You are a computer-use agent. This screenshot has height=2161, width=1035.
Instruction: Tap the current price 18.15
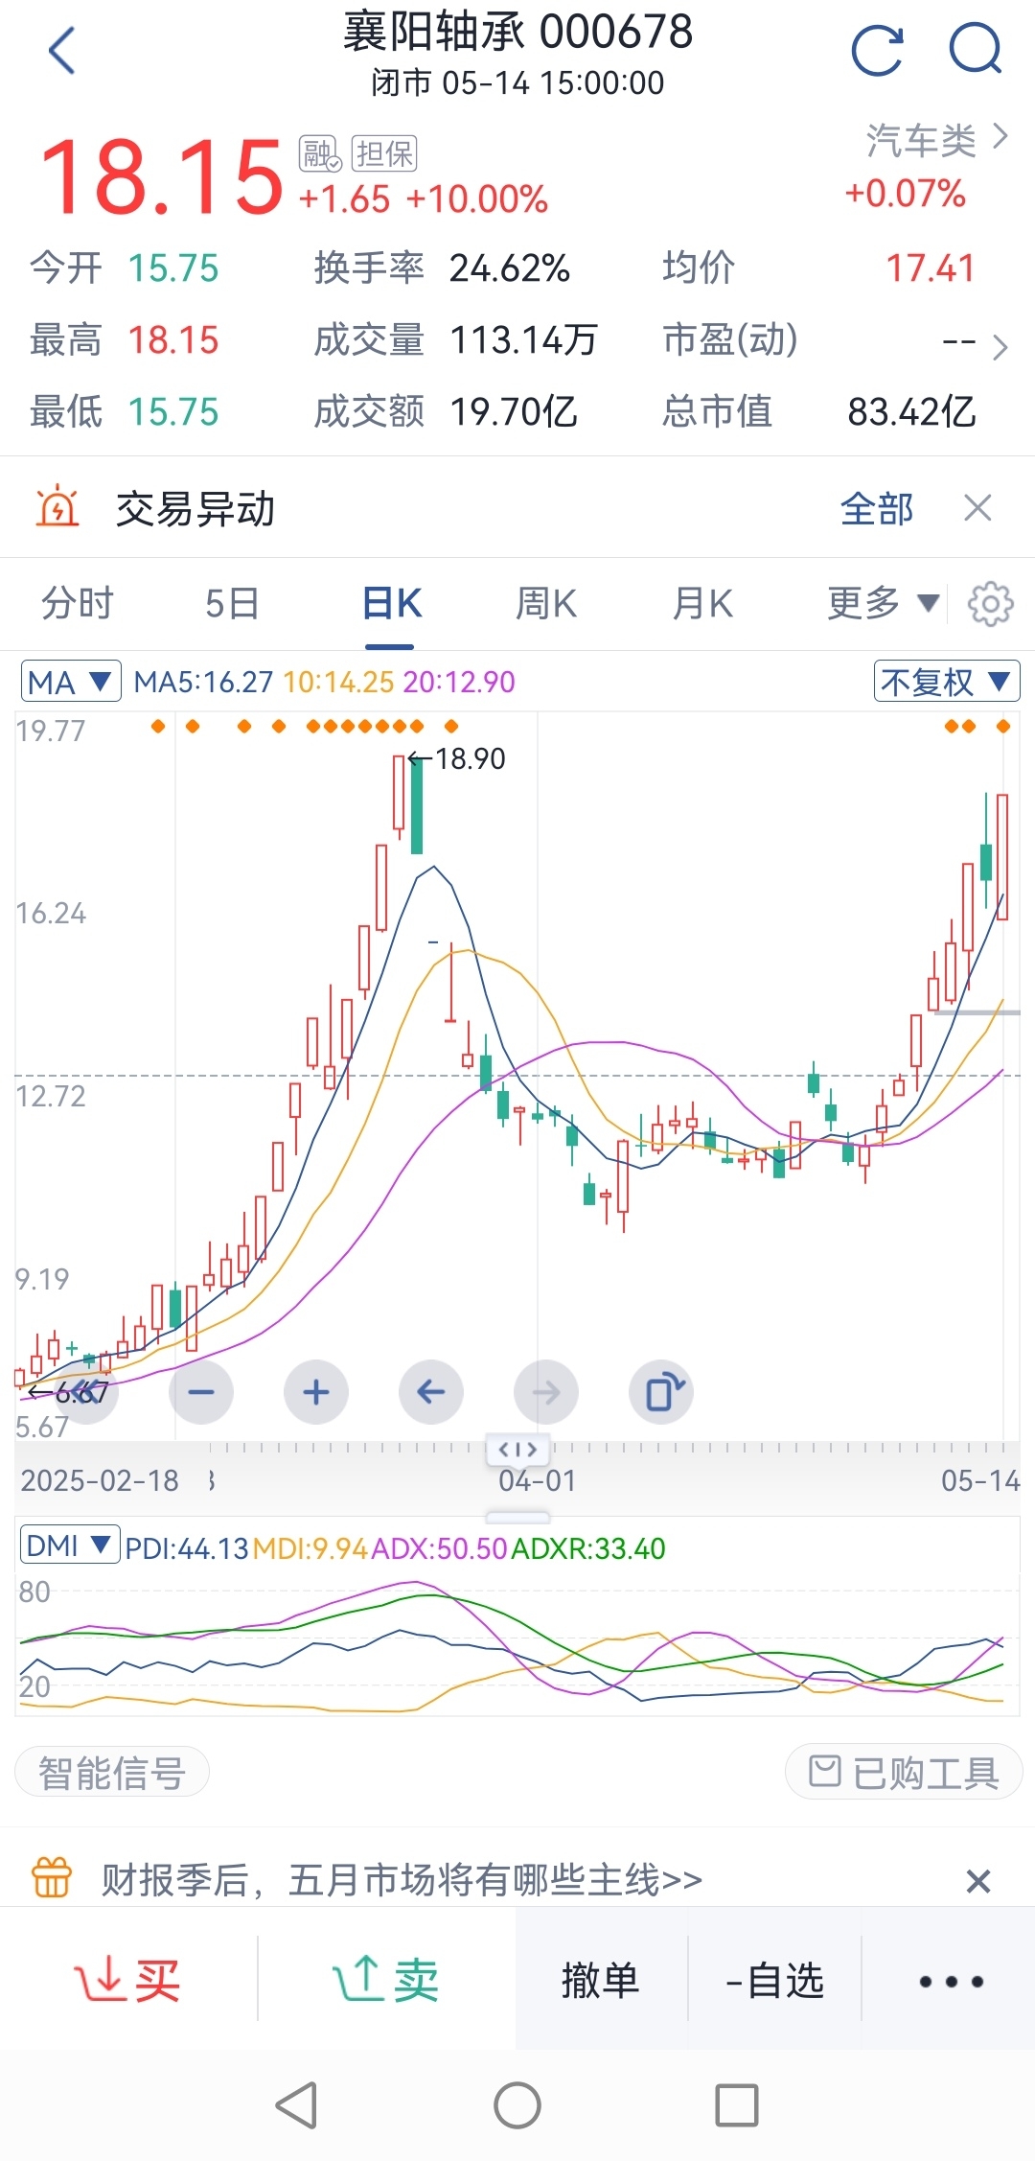[x=161, y=176]
